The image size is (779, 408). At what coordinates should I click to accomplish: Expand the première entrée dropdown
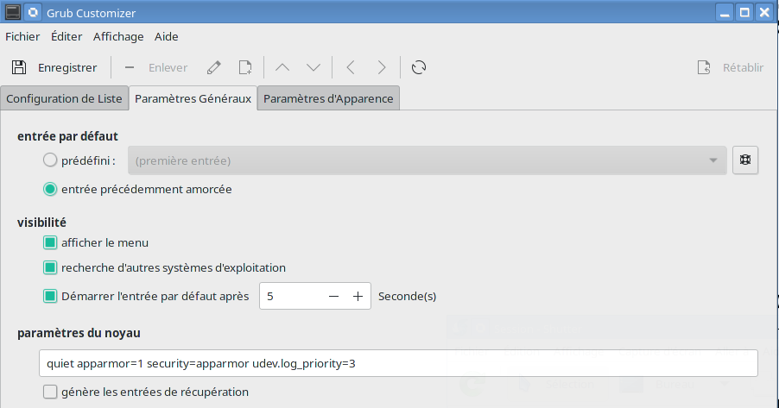click(x=427, y=160)
